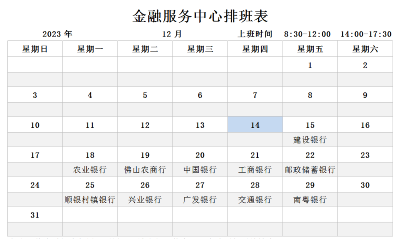Image resolution: width=400 pixels, height=239 pixels.
Task: Select the 邮政储蓄银行 cell
Action: (x=310, y=170)
